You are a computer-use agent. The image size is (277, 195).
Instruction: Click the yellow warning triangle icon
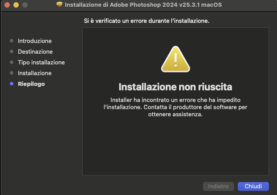coord(176,59)
